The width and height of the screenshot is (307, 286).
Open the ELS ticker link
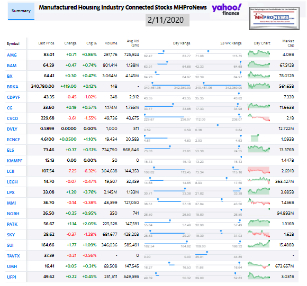point(11,150)
